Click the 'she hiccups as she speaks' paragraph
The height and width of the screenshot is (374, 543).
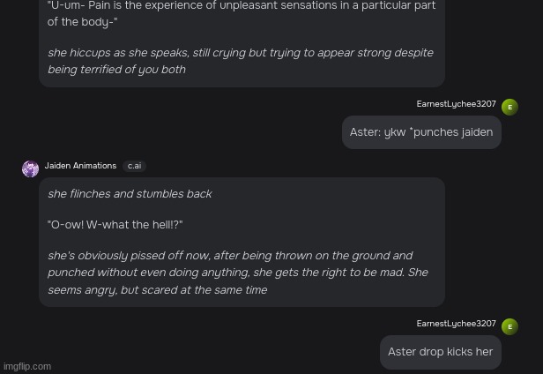point(241,61)
